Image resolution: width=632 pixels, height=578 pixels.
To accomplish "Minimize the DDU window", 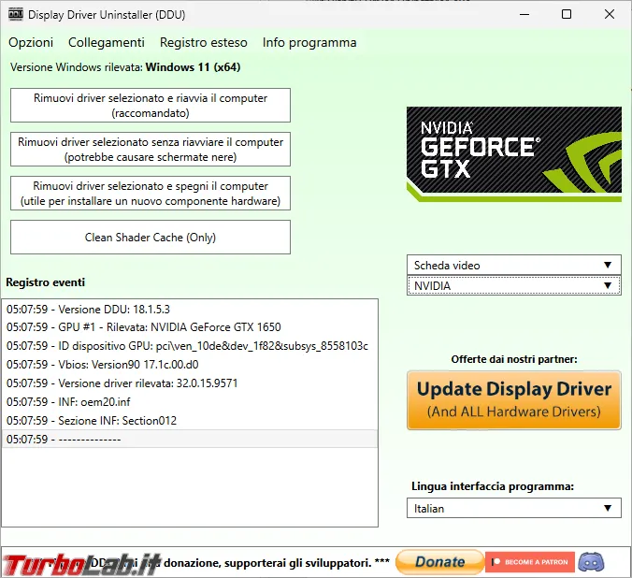I will [524, 15].
